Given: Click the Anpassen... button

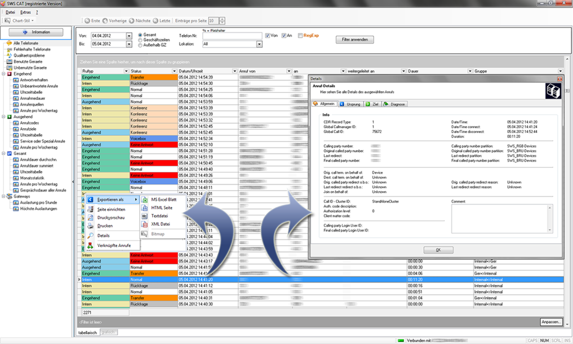Looking at the screenshot, I should tap(551, 322).
